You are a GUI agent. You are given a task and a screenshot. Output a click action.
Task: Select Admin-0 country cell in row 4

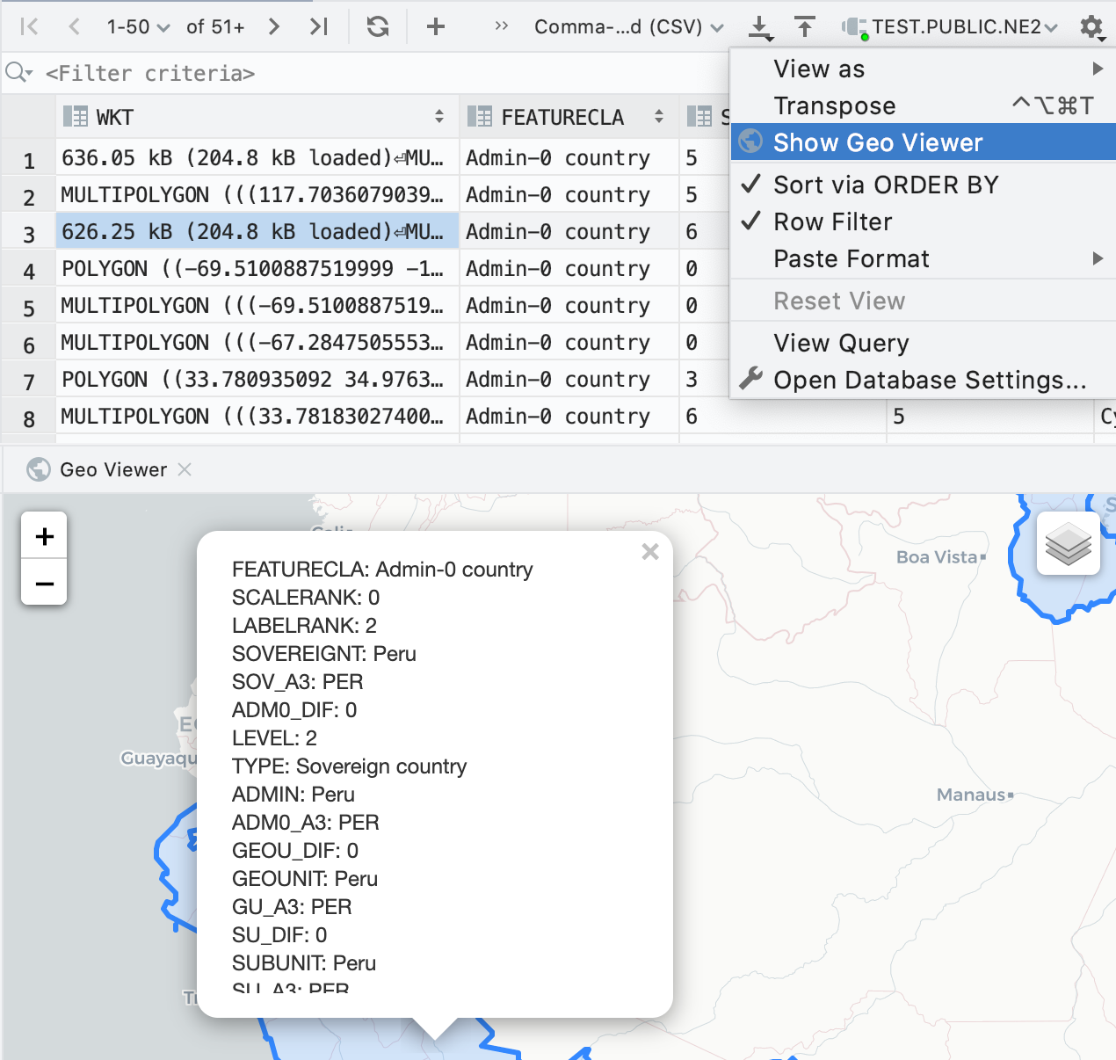point(569,268)
